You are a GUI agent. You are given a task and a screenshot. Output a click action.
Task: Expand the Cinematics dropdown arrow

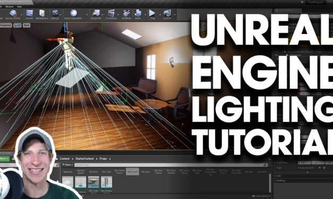coord(118,15)
